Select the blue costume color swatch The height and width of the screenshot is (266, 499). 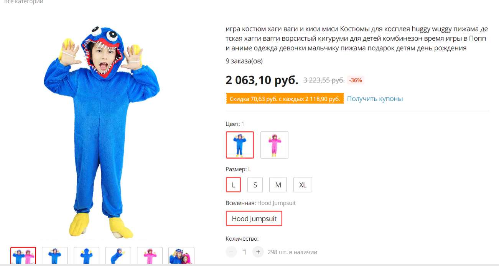coord(240,145)
